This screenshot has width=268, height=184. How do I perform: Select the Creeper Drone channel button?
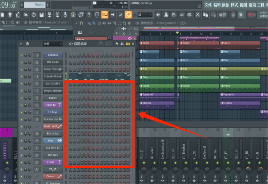52,77
